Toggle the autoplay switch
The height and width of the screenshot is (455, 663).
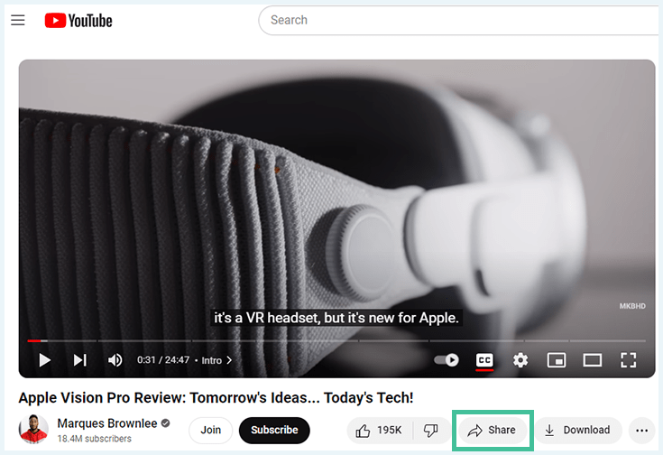point(447,360)
